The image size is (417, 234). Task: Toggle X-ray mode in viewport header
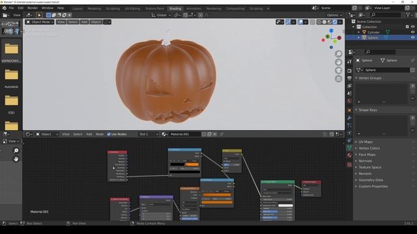click(312, 22)
